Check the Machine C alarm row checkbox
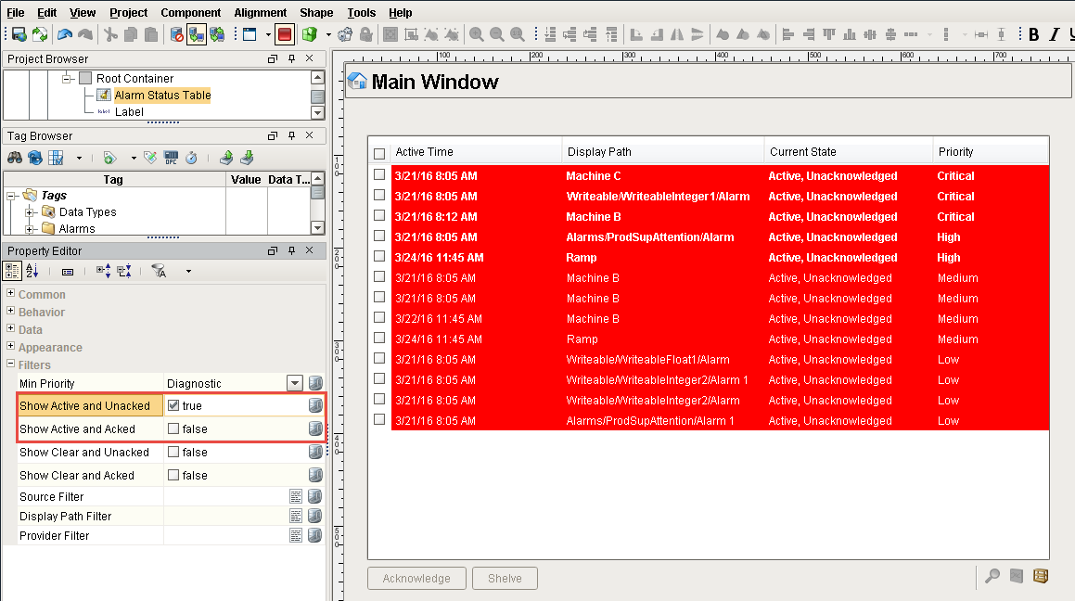The image size is (1075, 601). 379,175
